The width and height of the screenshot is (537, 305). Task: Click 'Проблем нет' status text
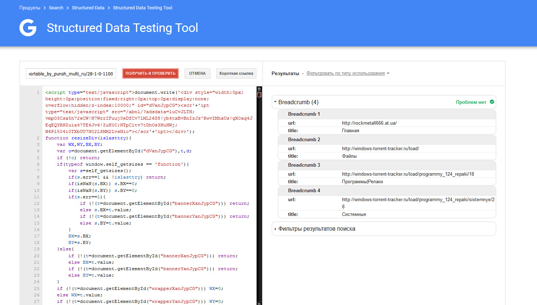[471, 102]
